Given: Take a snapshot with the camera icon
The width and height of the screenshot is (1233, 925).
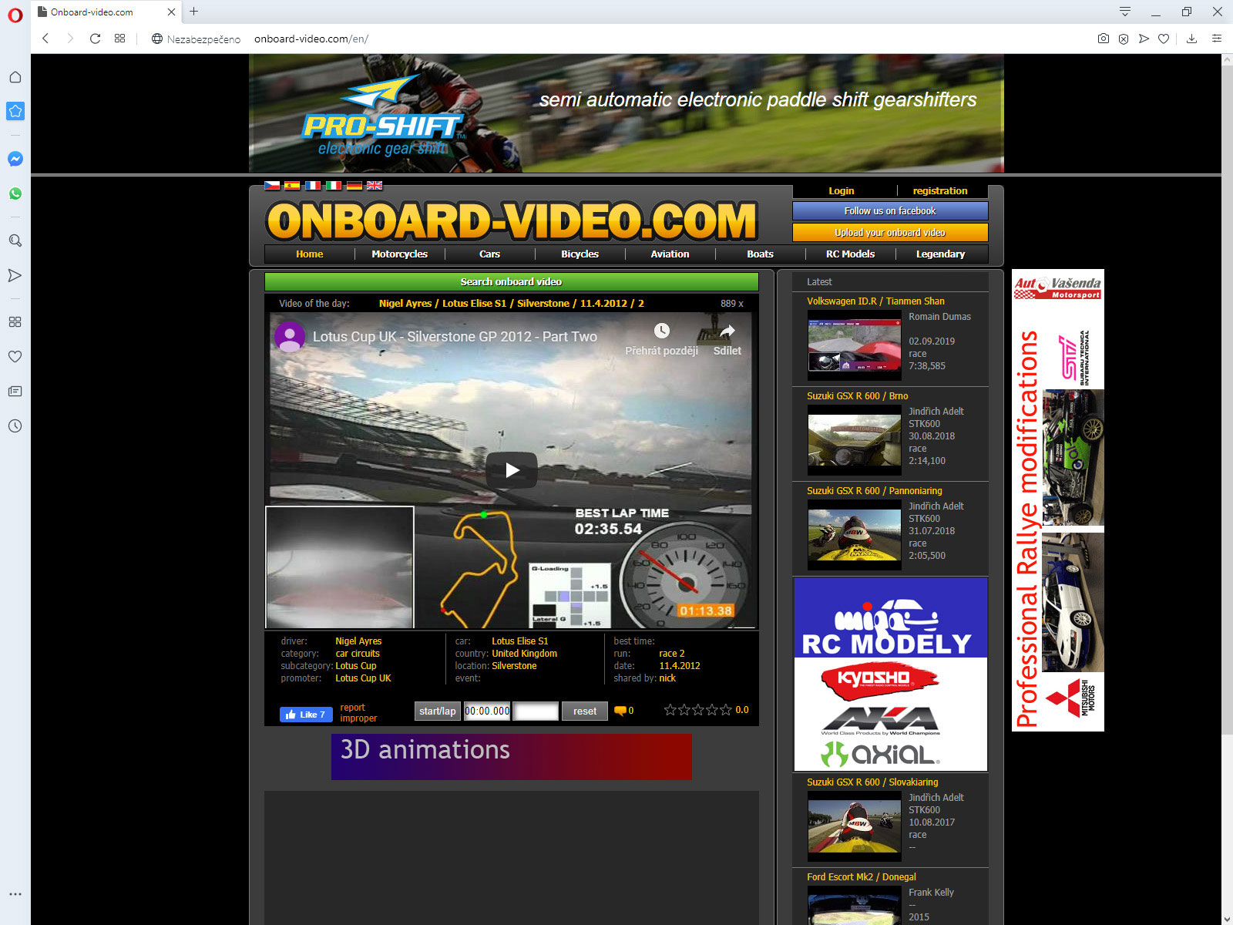Looking at the screenshot, I should [1104, 39].
